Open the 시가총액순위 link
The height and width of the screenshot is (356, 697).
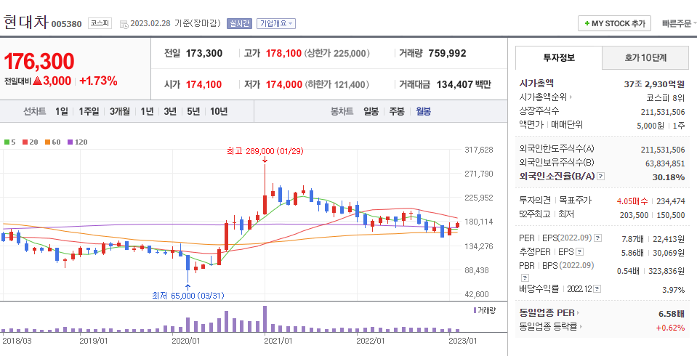coord(545,97)
